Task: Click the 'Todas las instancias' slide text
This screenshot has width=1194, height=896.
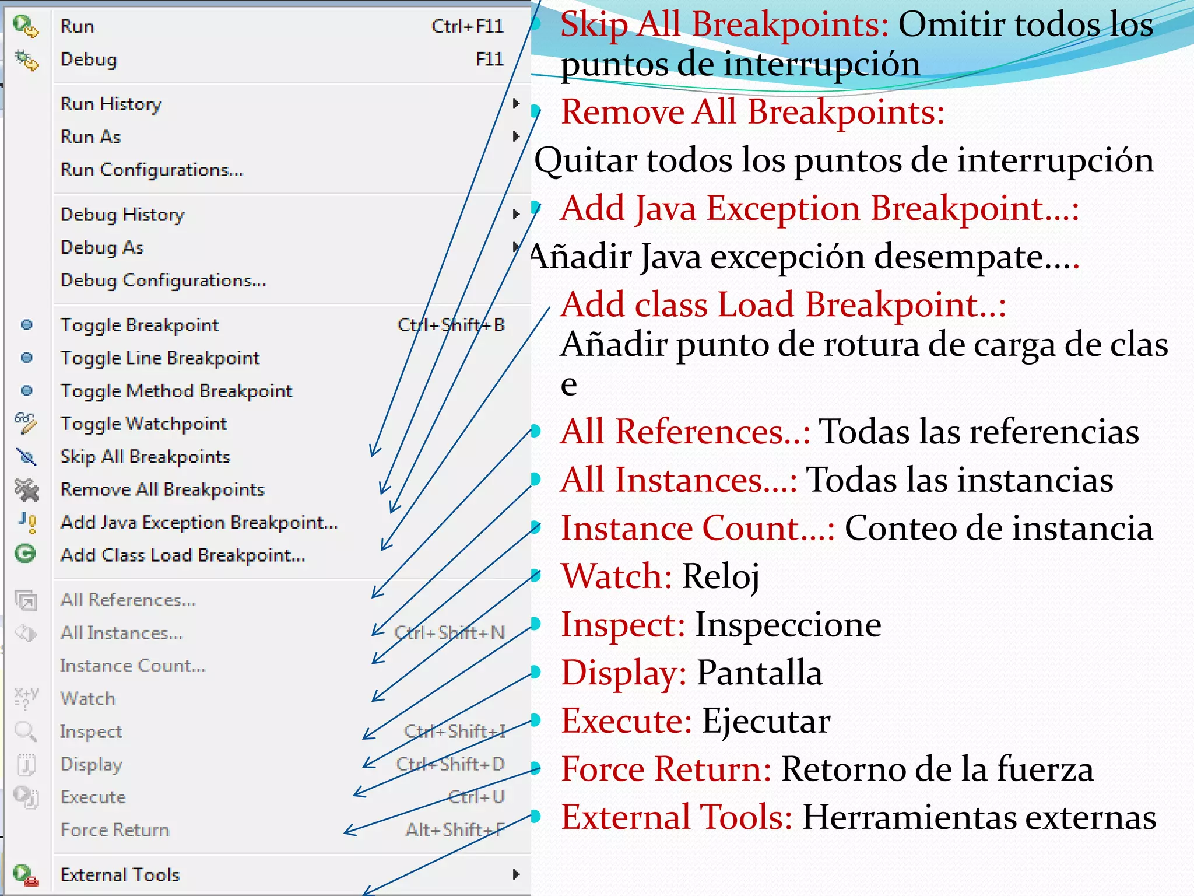Action: pyautogui.click(x=959, y=480)
